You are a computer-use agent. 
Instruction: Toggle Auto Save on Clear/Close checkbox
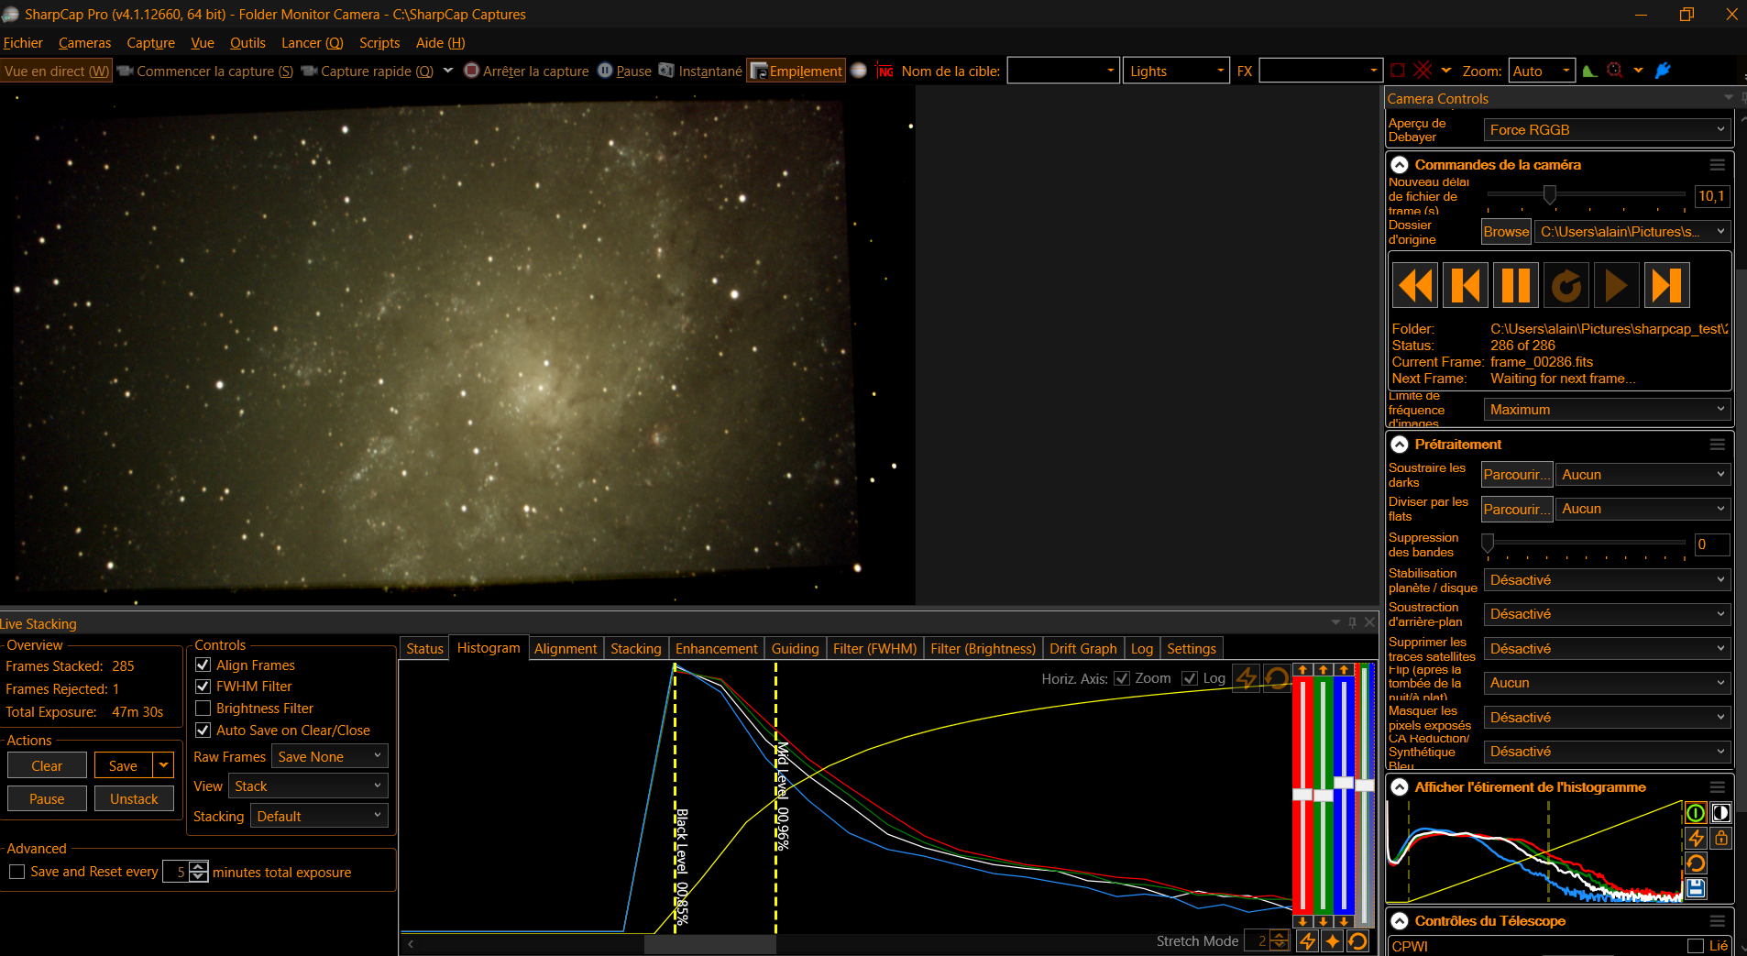click(x=203, y=731)
